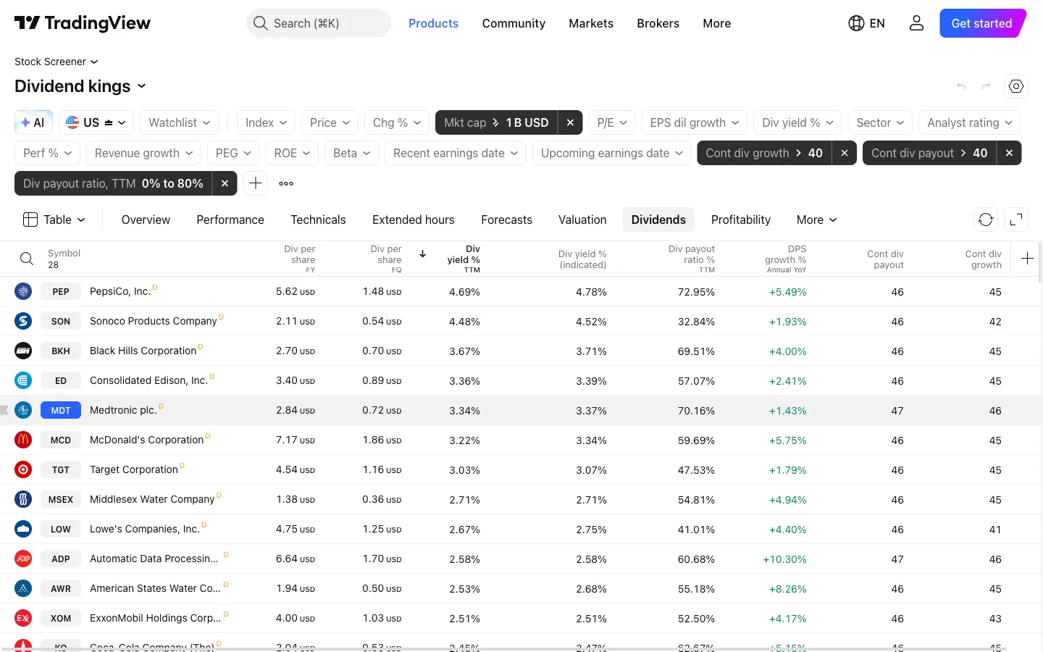The image size is (1043, 652).
Task: Expand the screener to fullscreen
Action: click(x=1016, y=220)
